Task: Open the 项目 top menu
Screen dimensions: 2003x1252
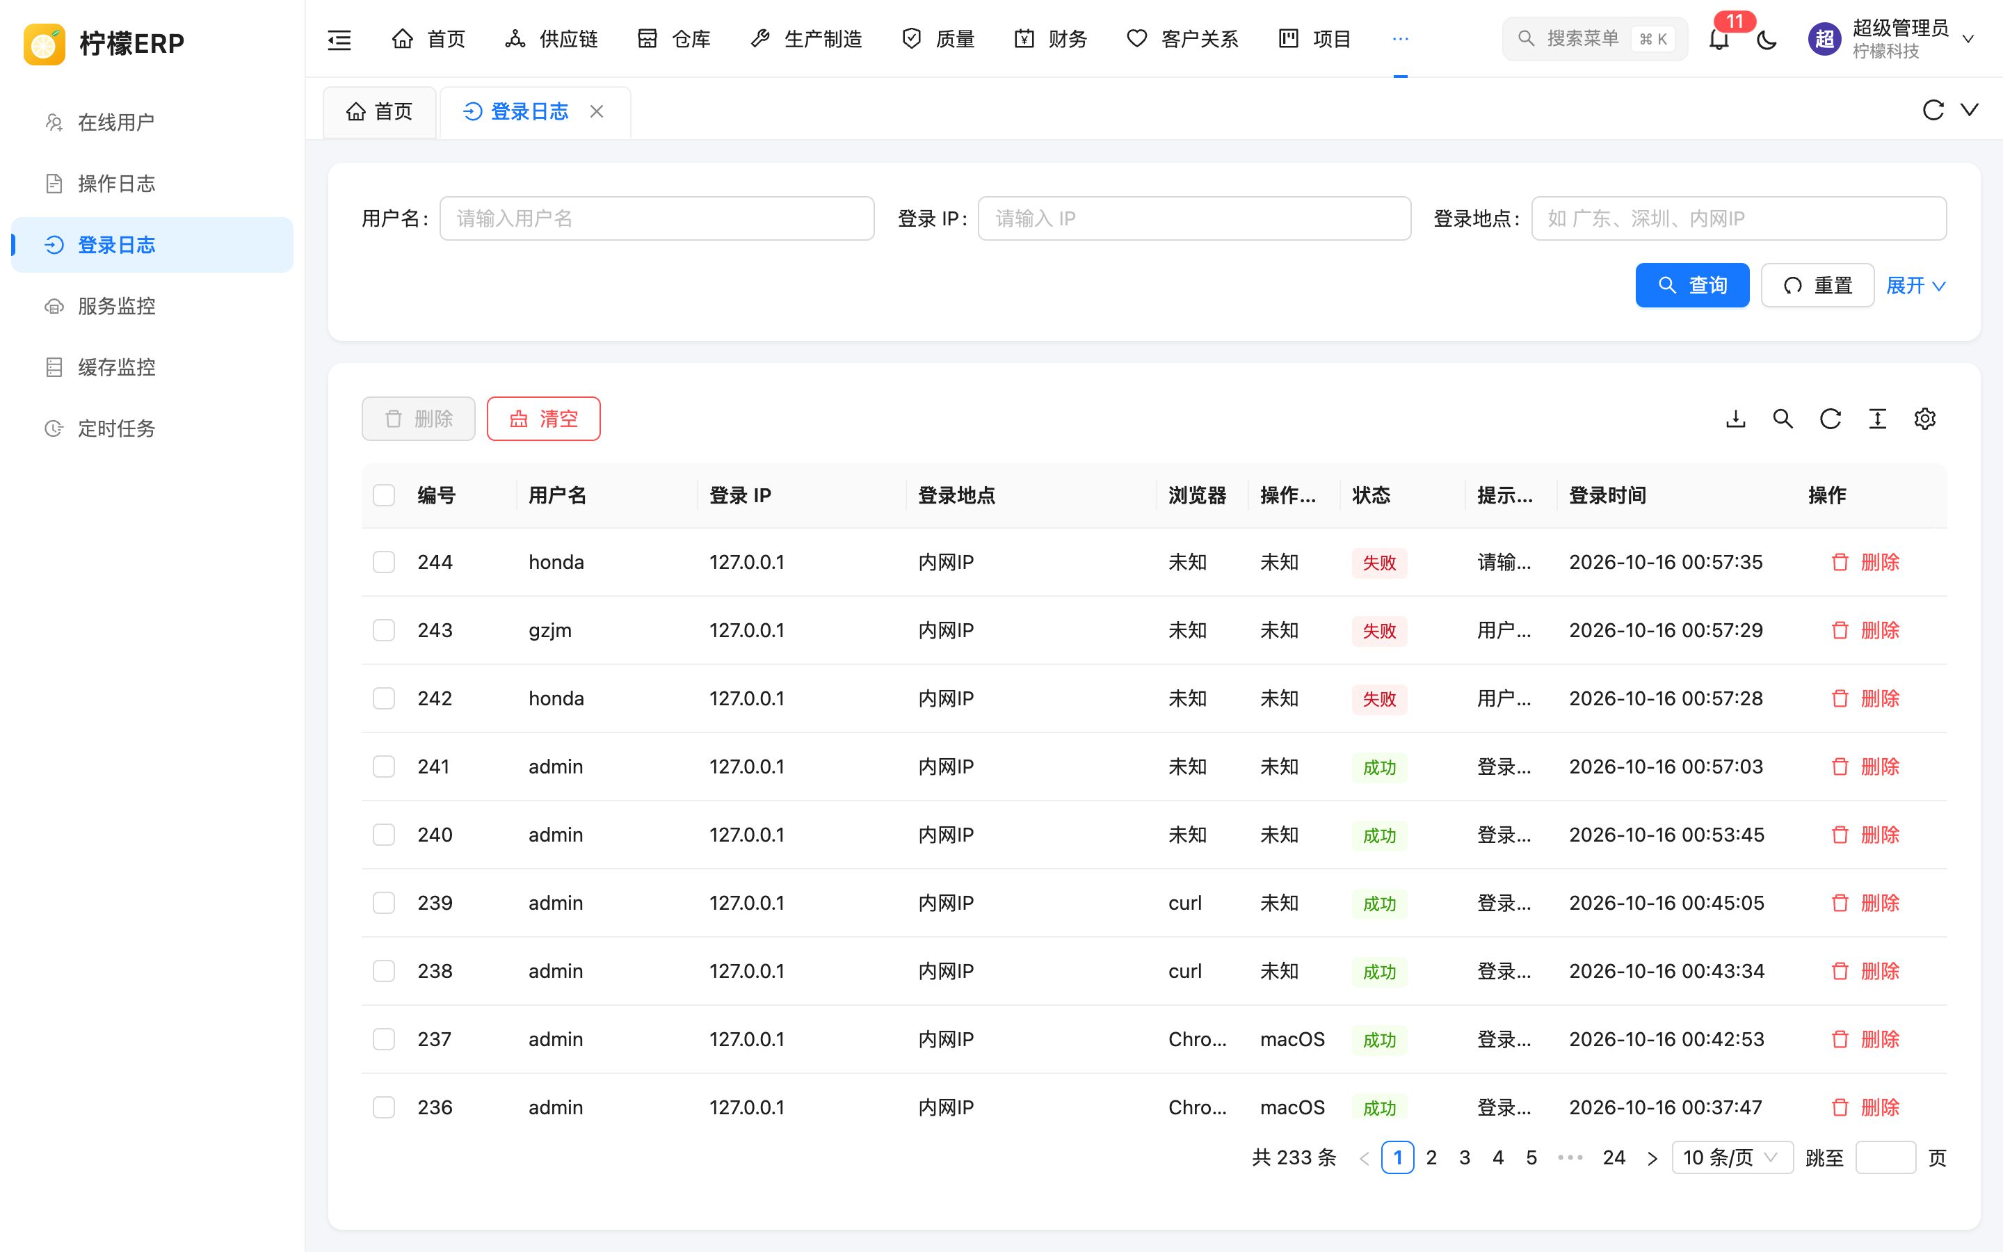Action: [x=1314, y=39]
